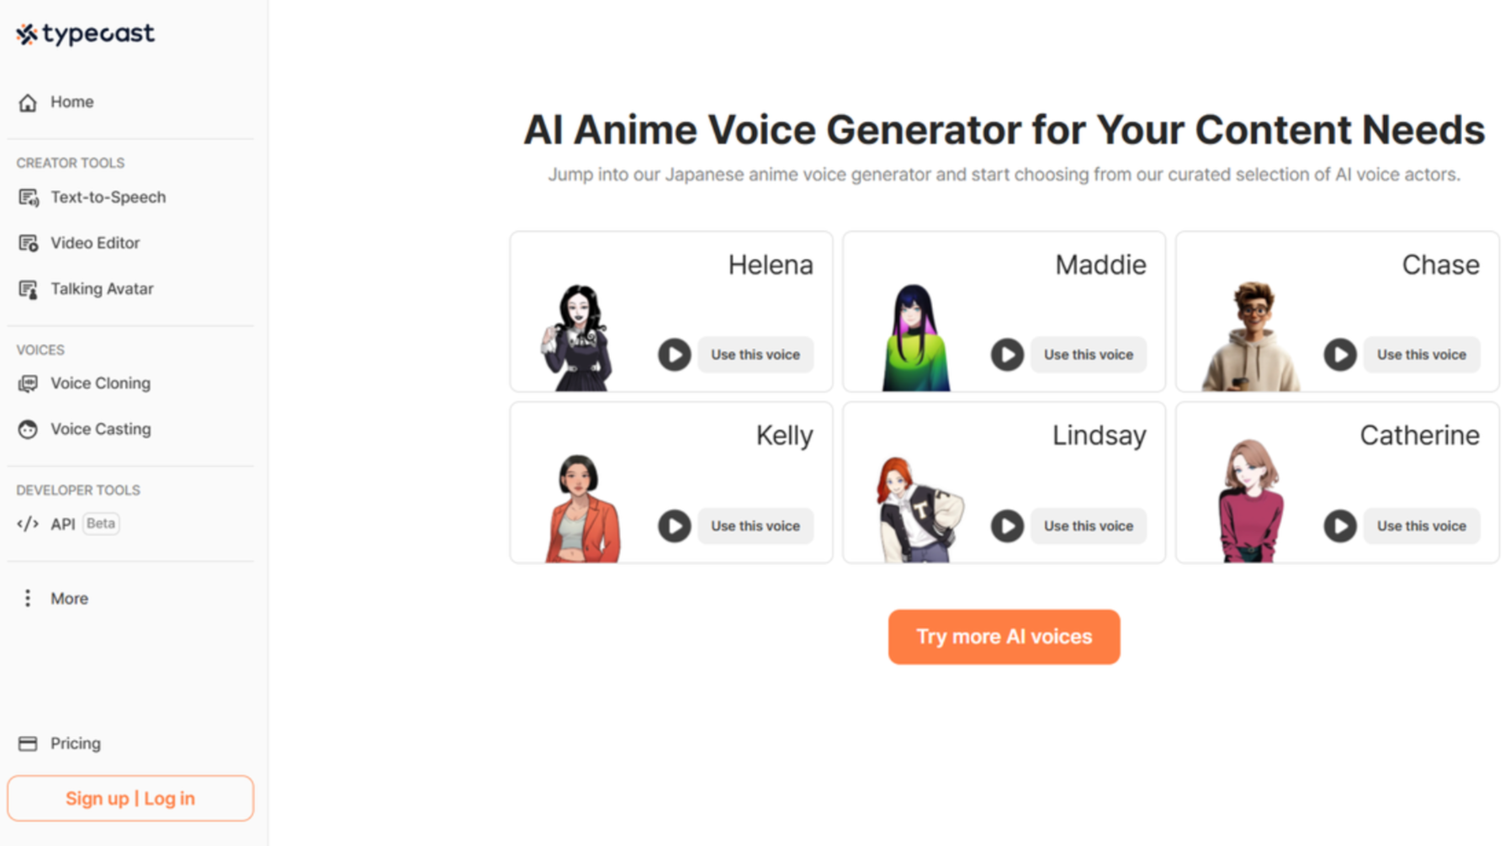
Task: Play Lindsay's voice sample
Action: (1007, 526)
